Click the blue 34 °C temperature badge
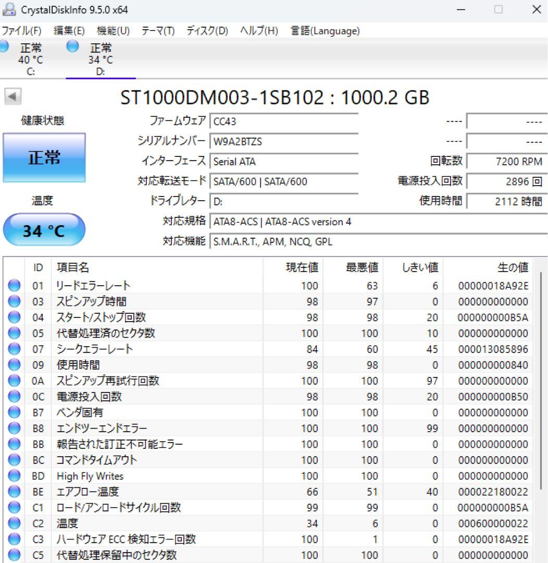The image size is (548, 563). tap(44, 229)
